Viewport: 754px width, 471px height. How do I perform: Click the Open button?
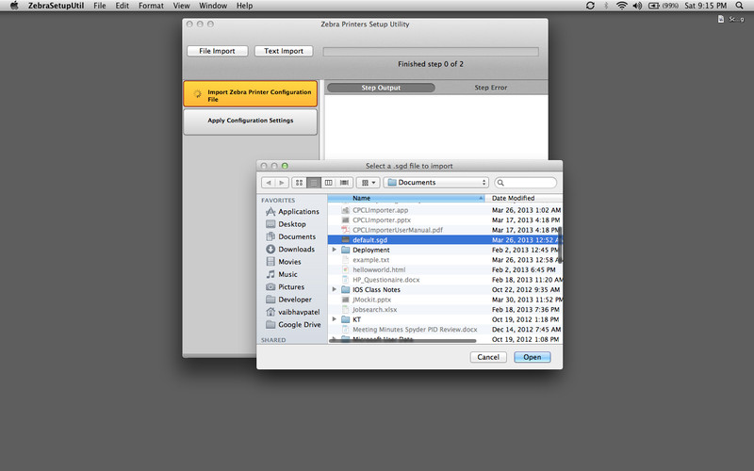click(533, 357)
